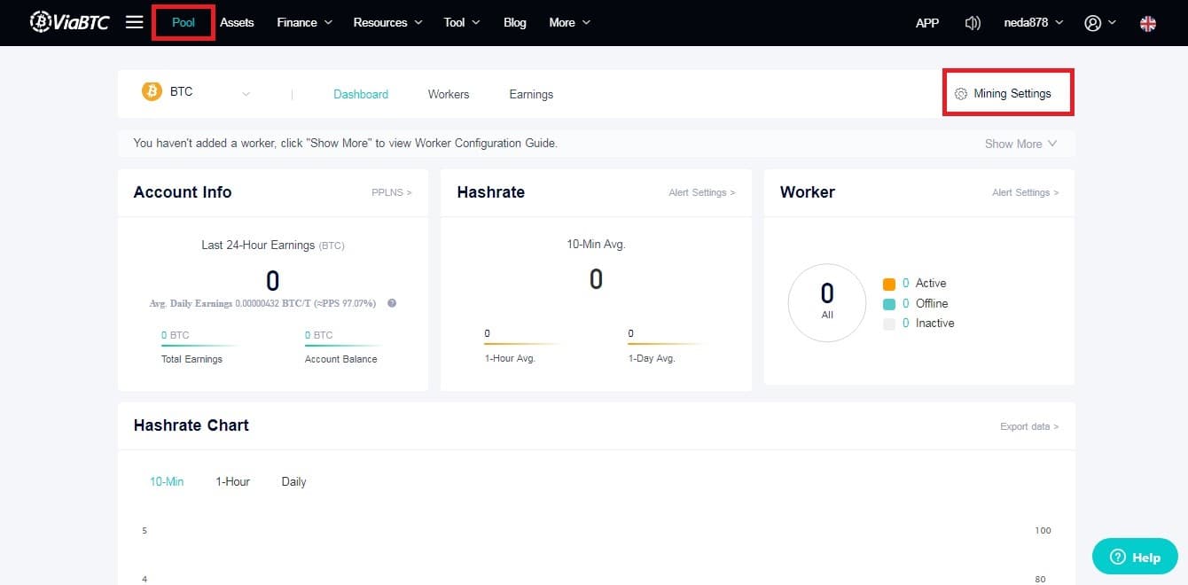Viewport: 1188px width, 585px height.
Task: Click the Mining Settings gear icon
Action: pyautogui.click(x=961, y=94)
